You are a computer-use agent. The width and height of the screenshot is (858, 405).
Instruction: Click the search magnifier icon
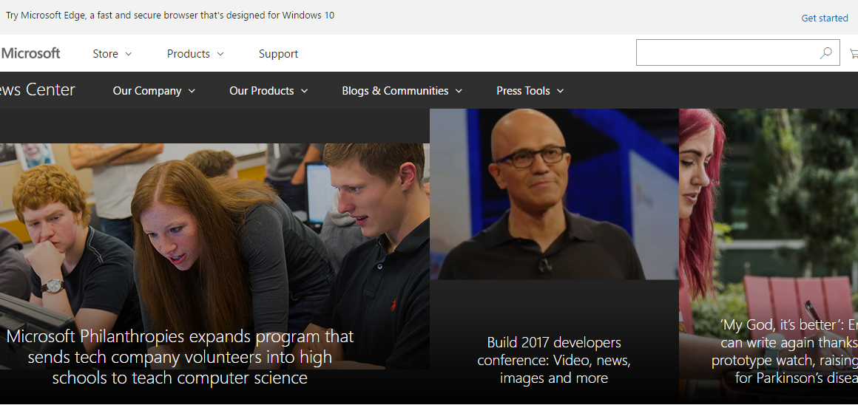point(825,53)
